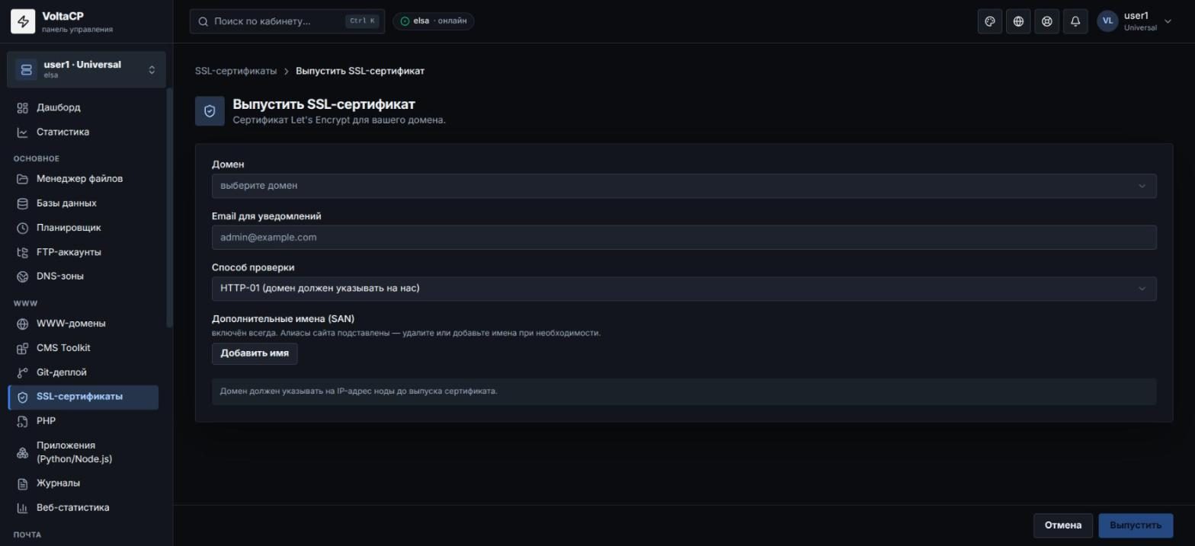Click the Веб-статистика bar chart icon

(23, 508)
